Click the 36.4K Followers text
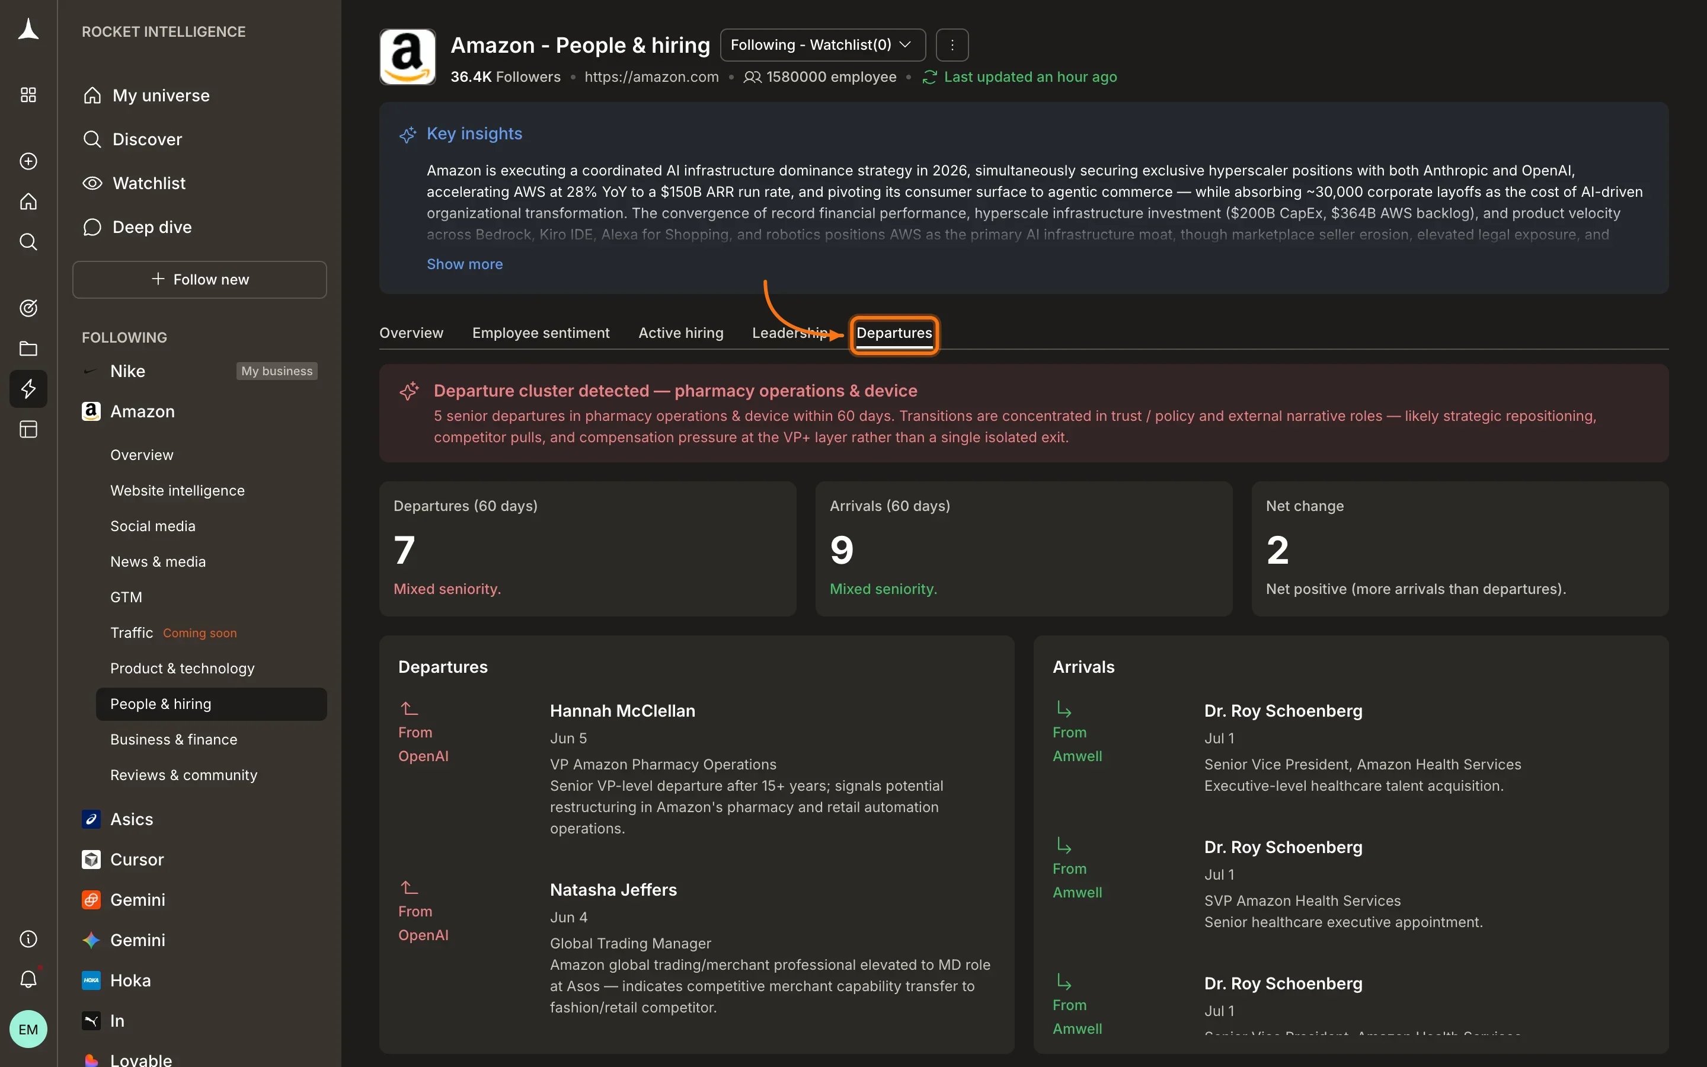This screenshot has height=1067, width=1707. tap(506, 77)
